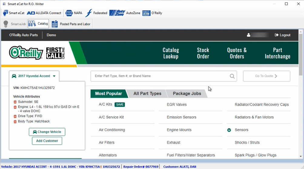Log out using the Logout link
The height and width of the screenshot is (169, 304).
coord(283,35)
